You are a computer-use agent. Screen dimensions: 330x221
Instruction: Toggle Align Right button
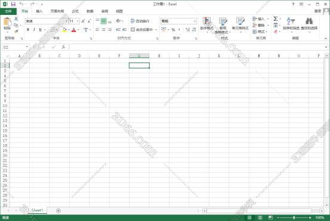point(110,30)
